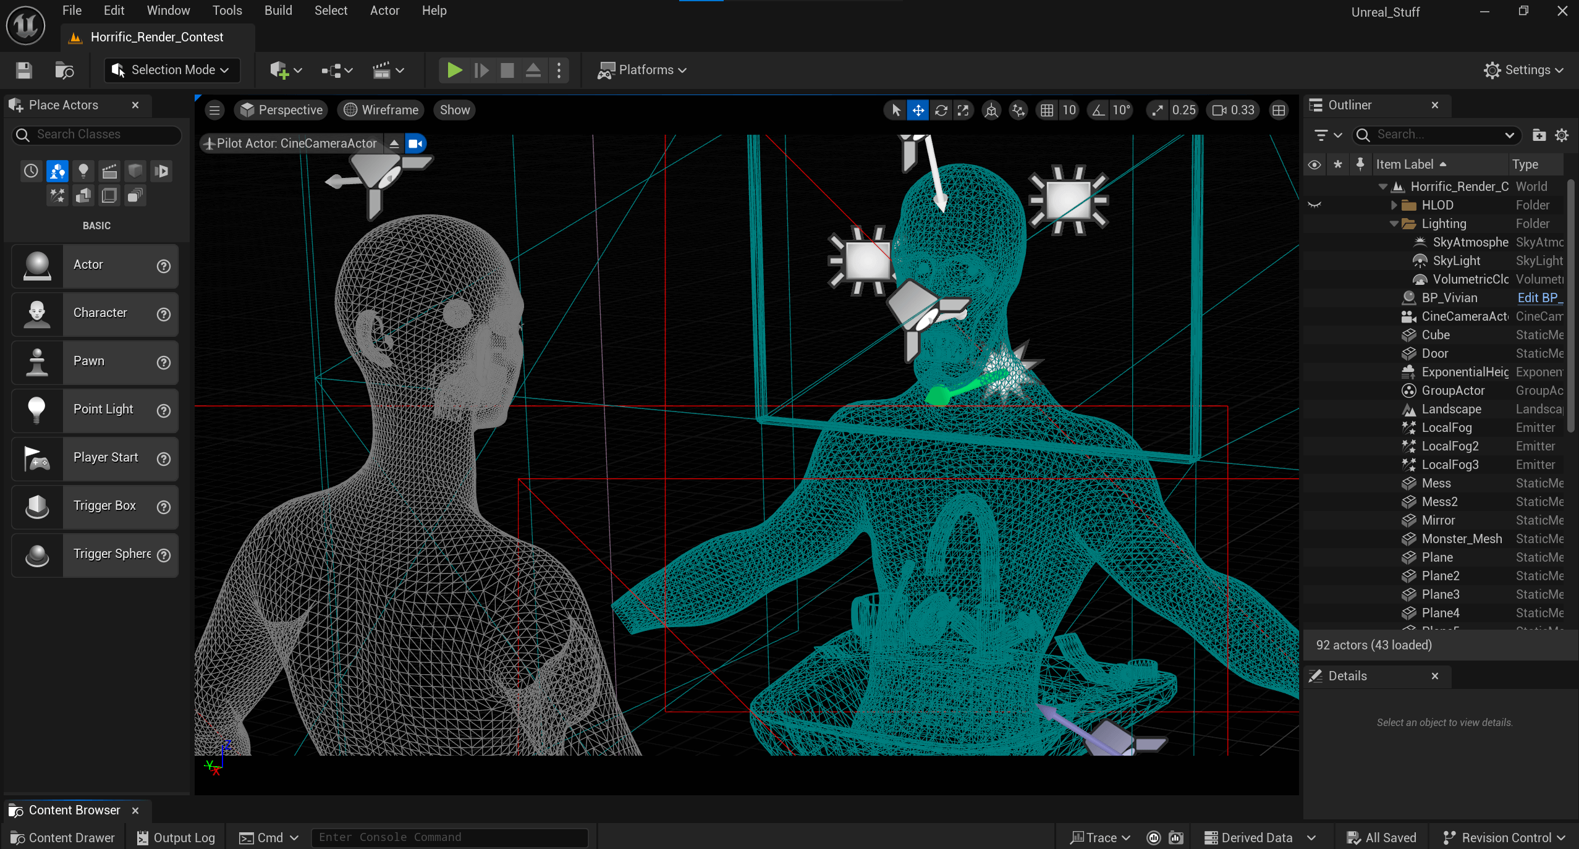The image size is (1579, 849).
Task: Cycle the transform gizmo coordinate system icon
Action: tap(991, 110)
